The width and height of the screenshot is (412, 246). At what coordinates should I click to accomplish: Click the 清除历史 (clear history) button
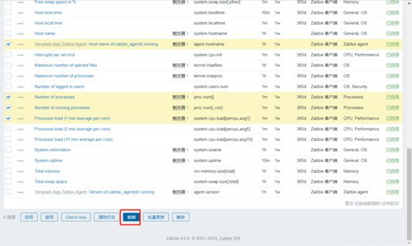pyautogui.click(x=106, y=217)
